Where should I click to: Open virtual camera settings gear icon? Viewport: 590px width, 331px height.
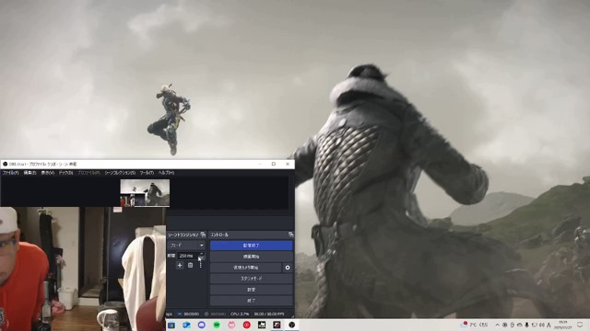tap(288, 268)
